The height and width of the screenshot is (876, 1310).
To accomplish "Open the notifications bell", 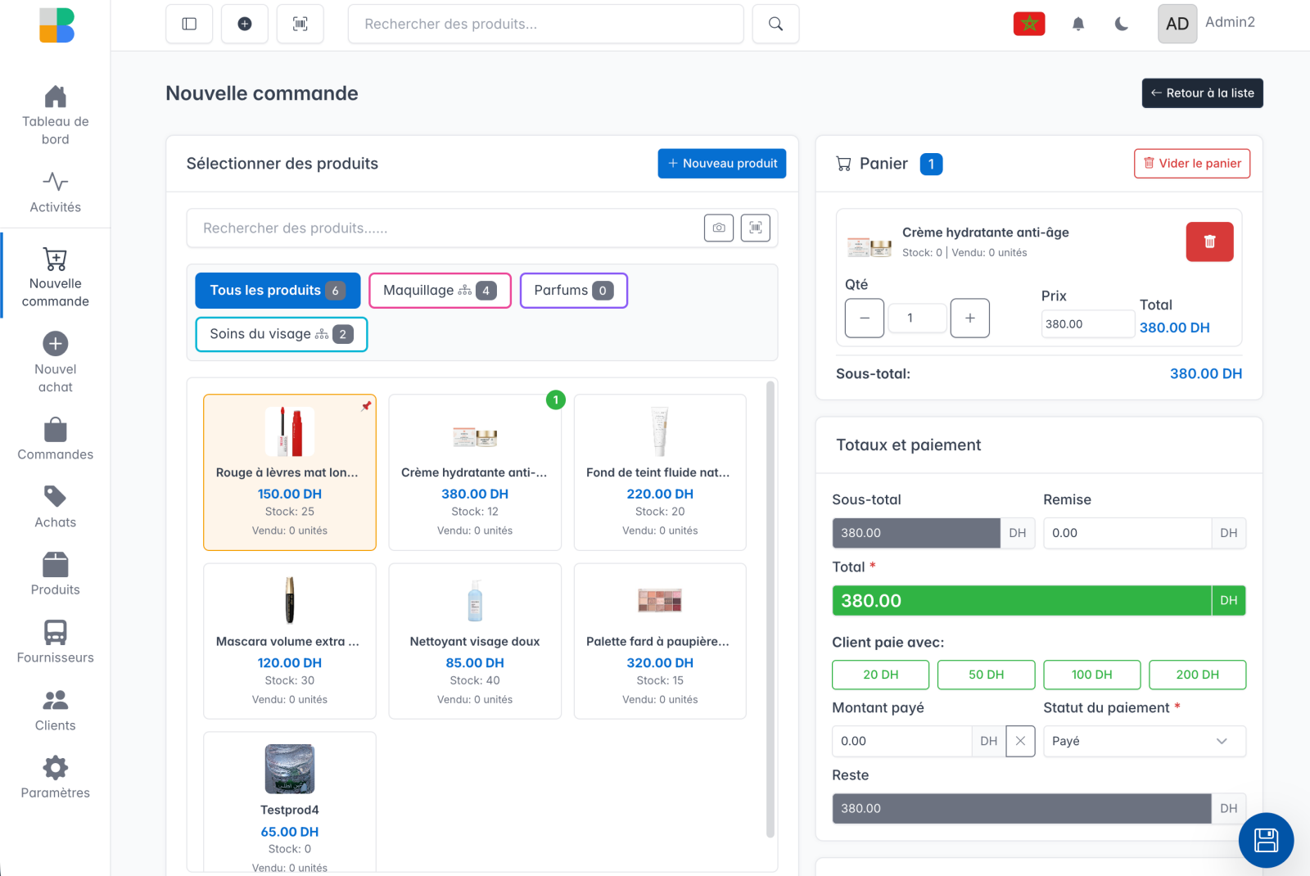I will (x=1078, y=24).
